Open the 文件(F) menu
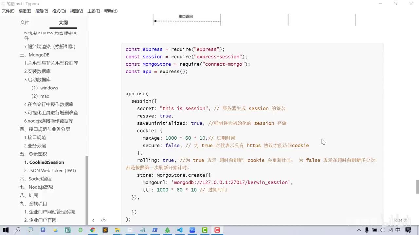 click(8, 11)
